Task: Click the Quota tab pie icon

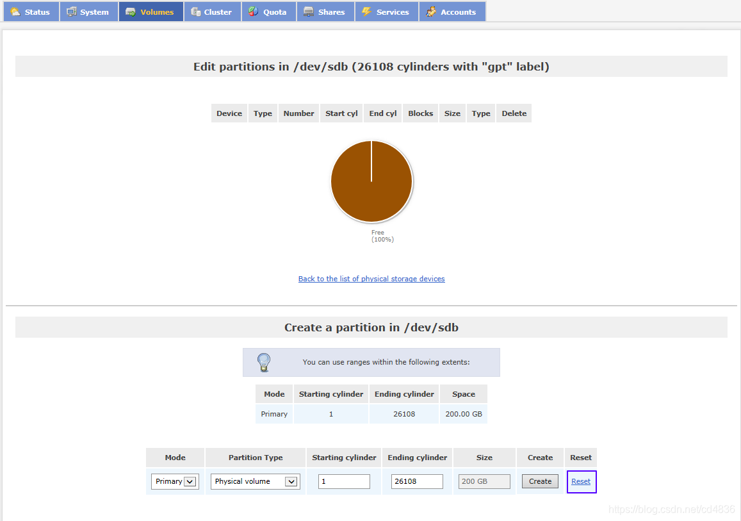Action: pyautogui.click(x=254, y=12)
